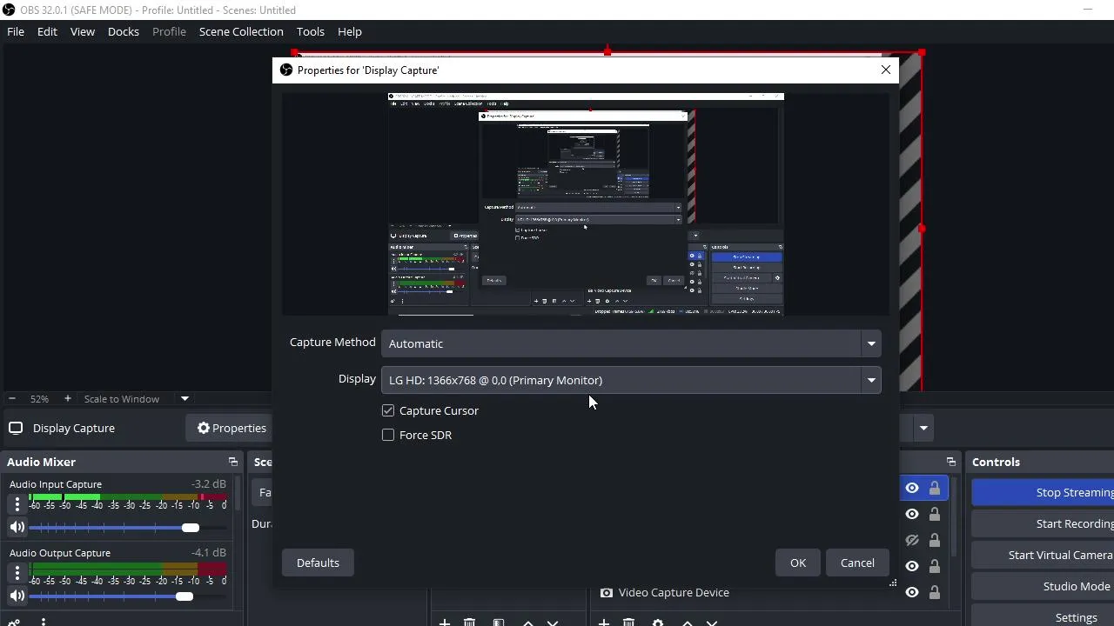Screen dimensions: 1114x626
Task: Select the Video Capture Device source row
Action: [770, 593]
